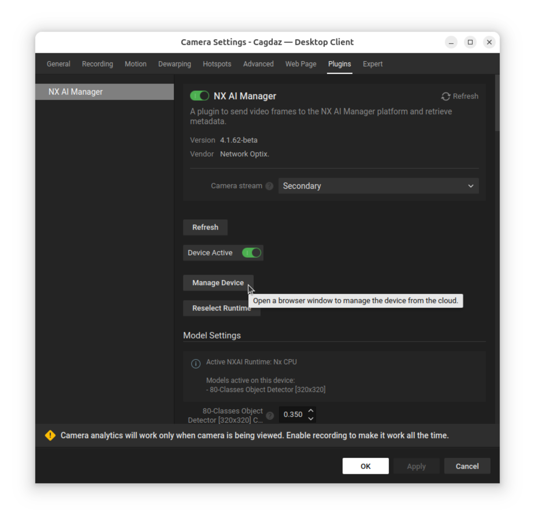This screenshot has width=535, height=522.
Task: Click the vertical scrollbar of the plugin panel
Action: coord(497,103)
